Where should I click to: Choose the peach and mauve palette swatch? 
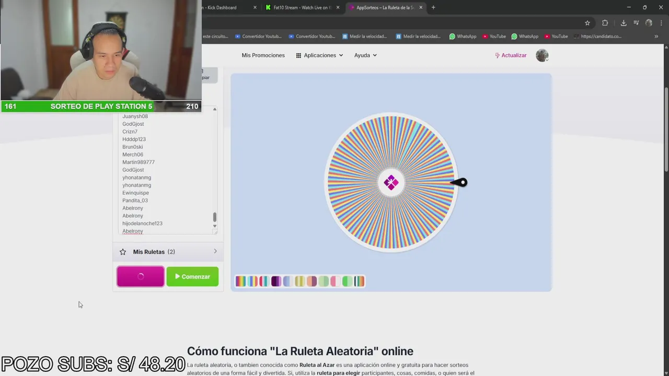click(x=312, y=281)
